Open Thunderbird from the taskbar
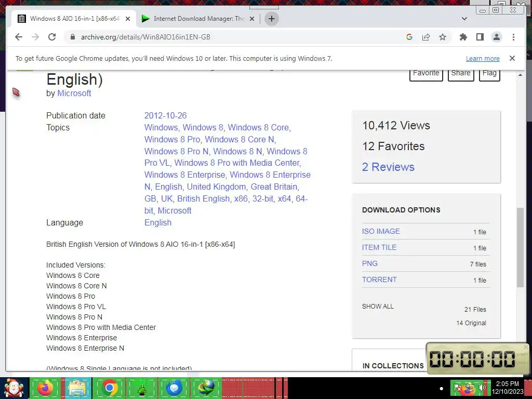Viewport: 532px width, 399px height. coord(174,388)
